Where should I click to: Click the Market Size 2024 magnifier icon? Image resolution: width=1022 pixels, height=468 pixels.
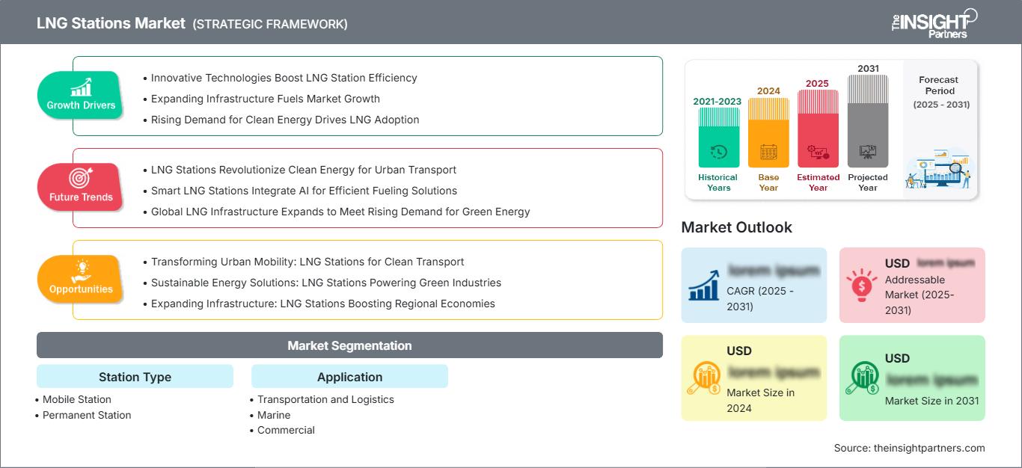tap(705, 378)
